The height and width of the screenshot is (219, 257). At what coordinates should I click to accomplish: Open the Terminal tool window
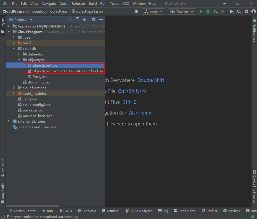point(111,211)
